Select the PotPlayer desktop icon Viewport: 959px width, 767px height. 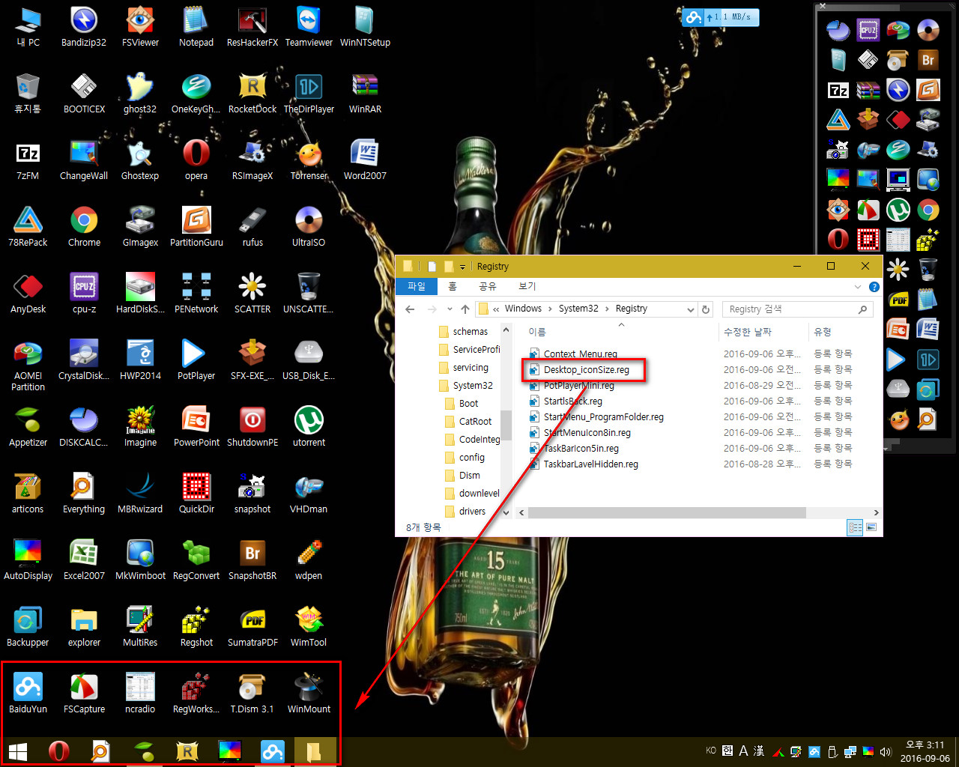pos(196,360)
